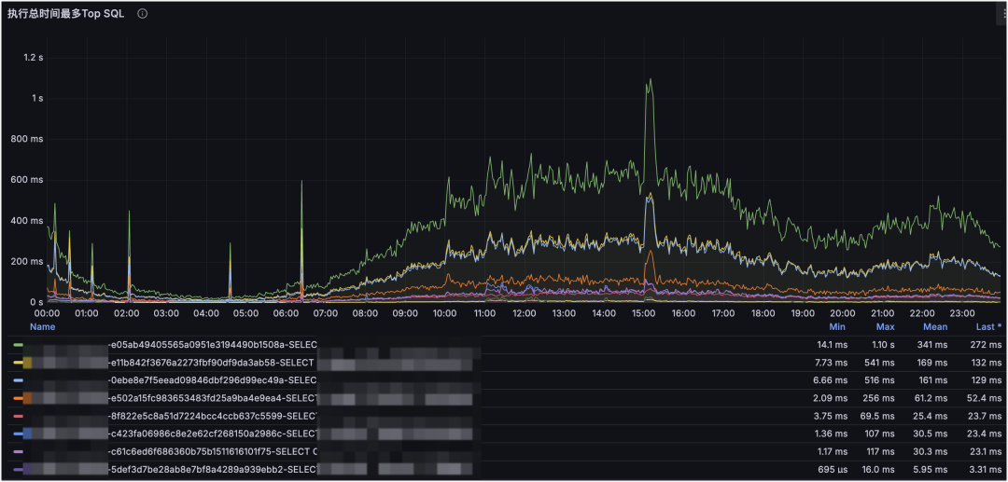Click green color swatch of e05ab49405565a series
The height and width of the screenshot is (482, 1008).
pyautogui.click(x=18, y=345)
